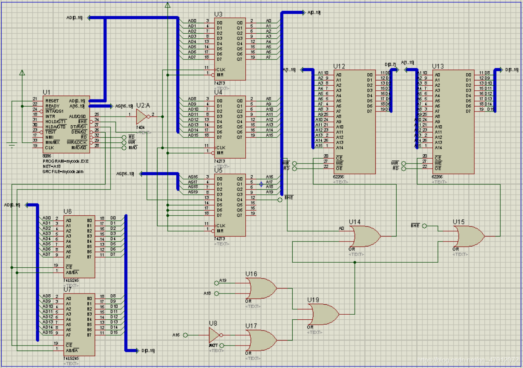
Task: Click the RD terminal next to U1
Action: [x=123, y=137]
